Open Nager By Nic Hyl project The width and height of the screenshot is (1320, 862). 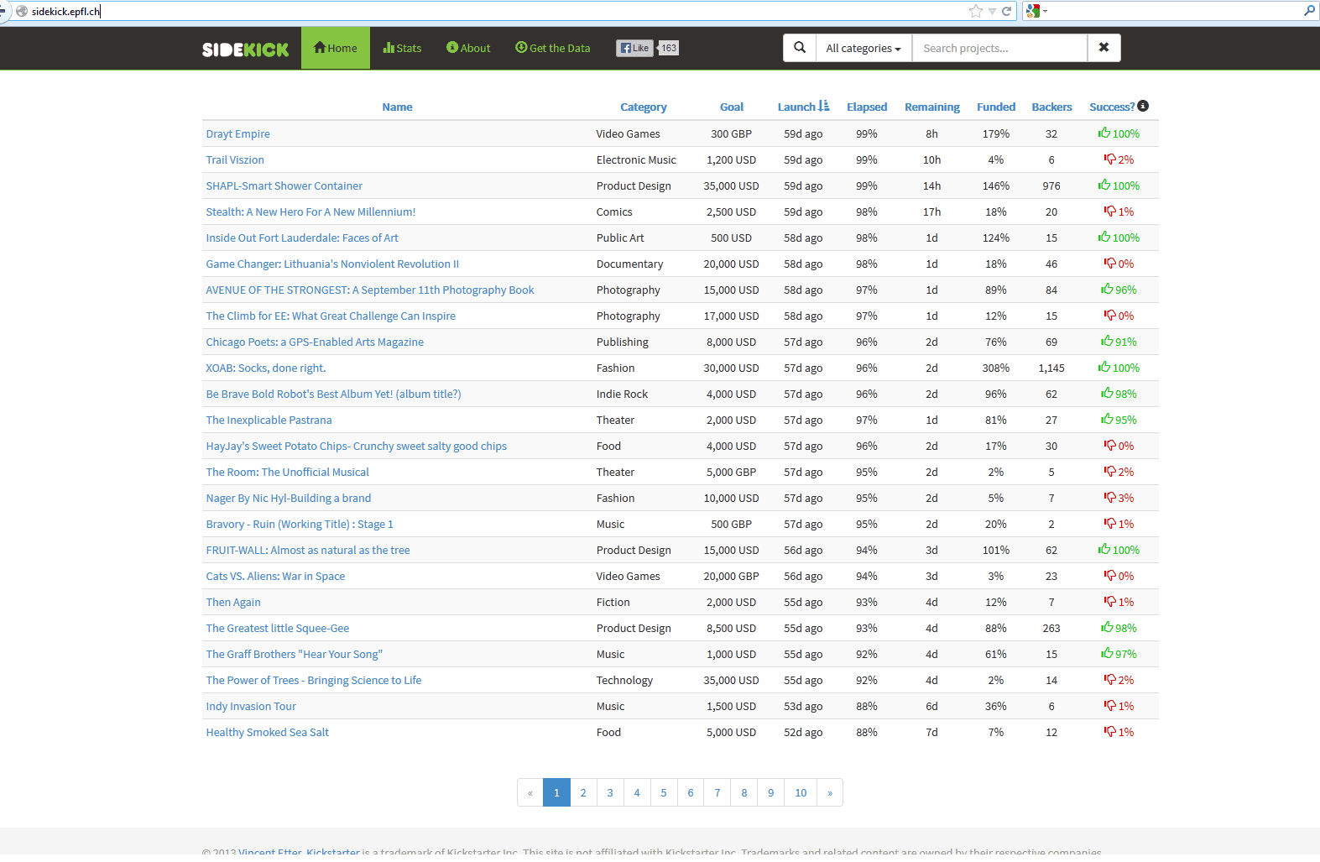point(289,498)
